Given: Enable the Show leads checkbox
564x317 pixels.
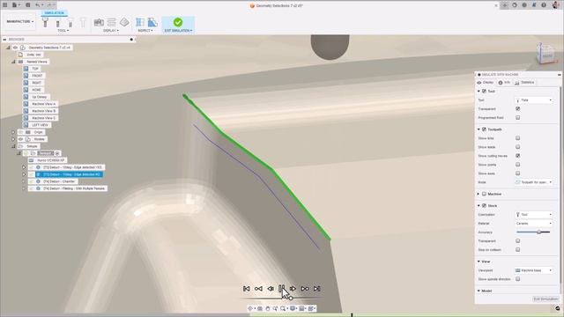Looking at the screenshot, I should pos(518,147).
